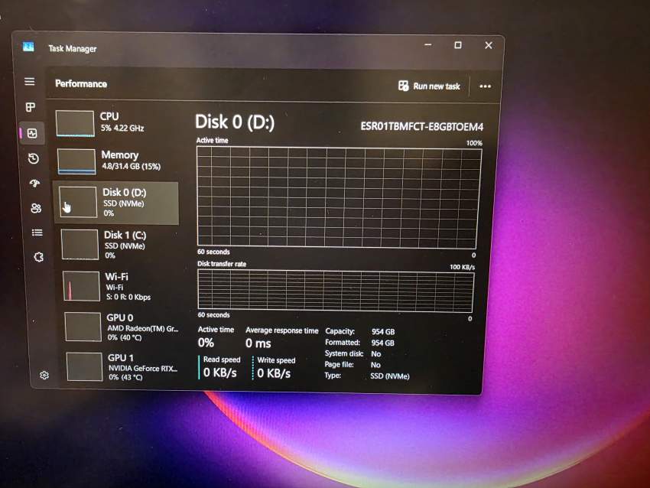This screenshot has height=488, width=650.
Task: Click the Page file No value
Action: pyautogui.click(x=375, y=365)
